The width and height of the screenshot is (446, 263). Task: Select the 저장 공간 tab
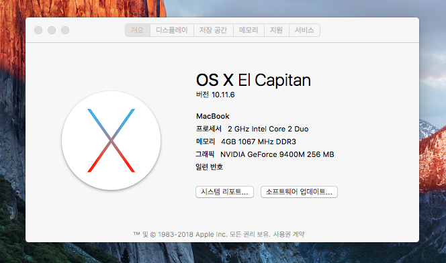(214, 30)
